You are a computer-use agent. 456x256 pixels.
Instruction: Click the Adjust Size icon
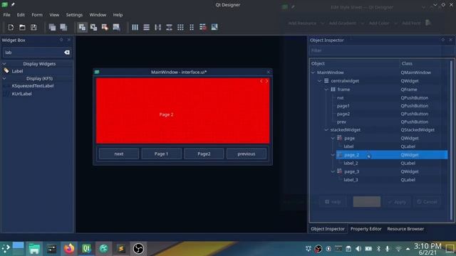[214, 27]
